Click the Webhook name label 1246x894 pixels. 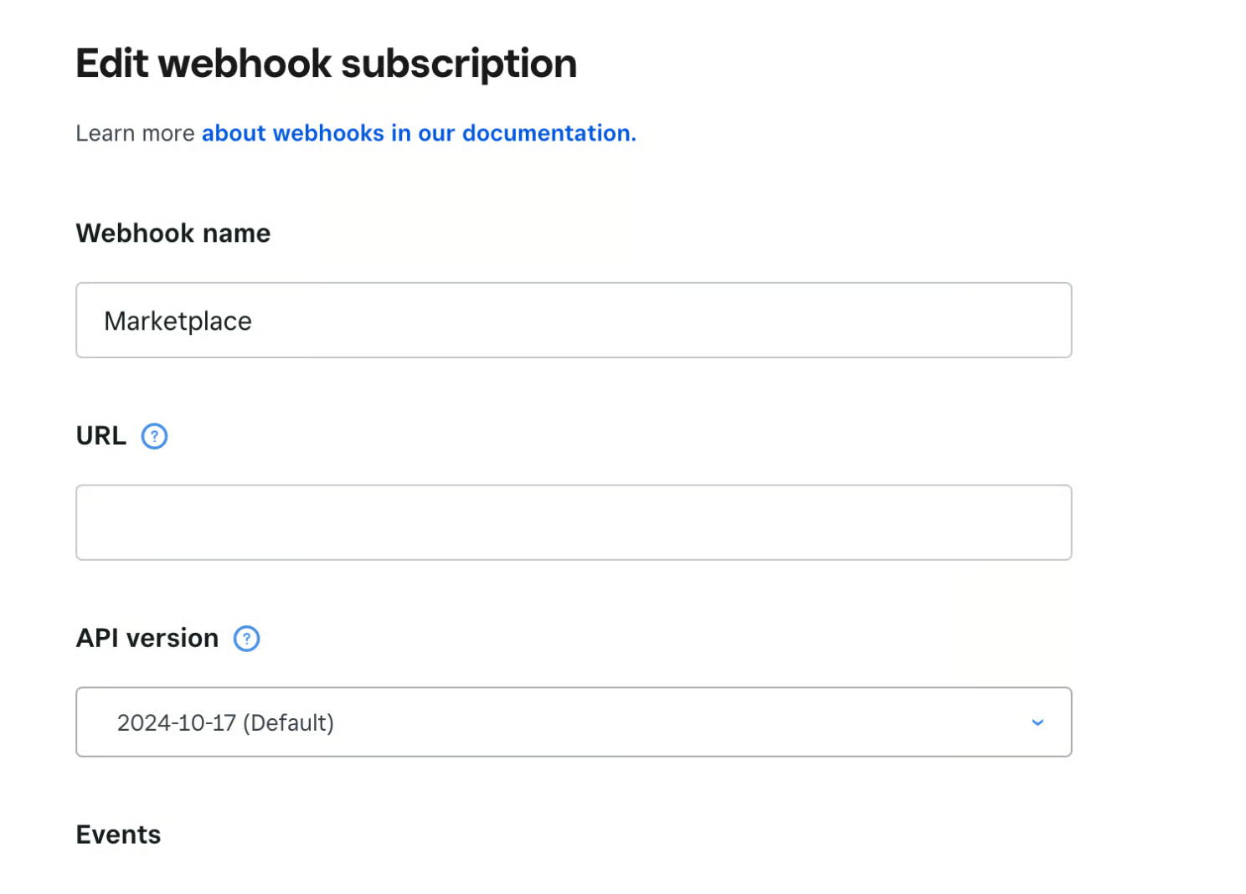tap(173, 233)
